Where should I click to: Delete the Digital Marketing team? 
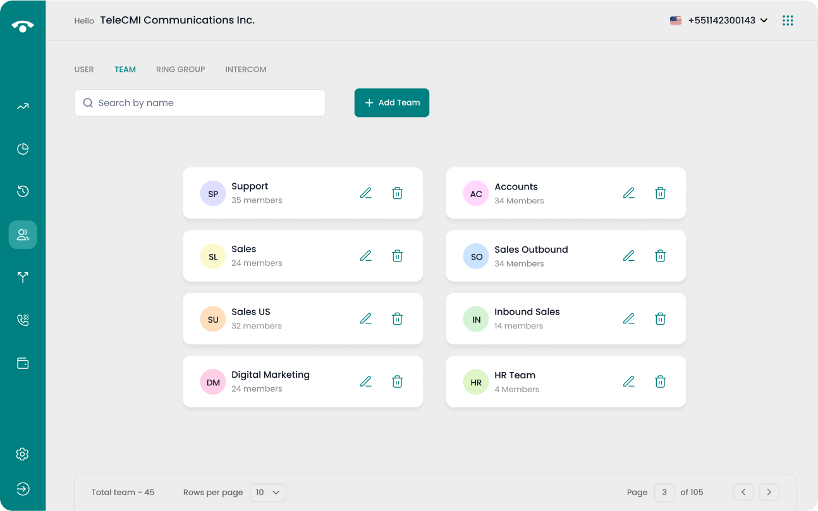pyautogui.click(x=397, y=382)
